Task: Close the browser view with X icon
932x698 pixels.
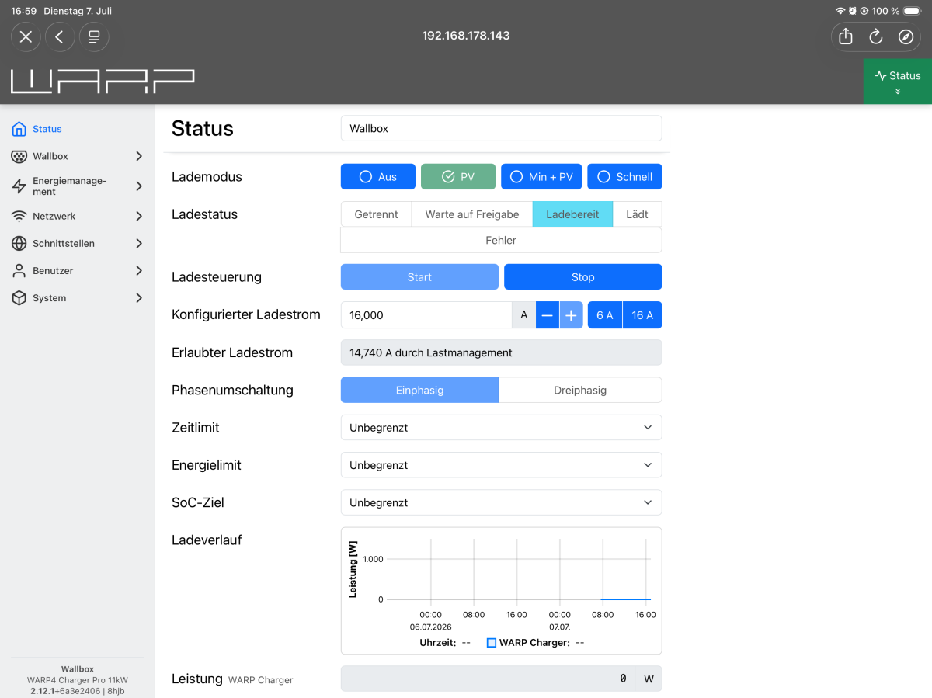Action: [x=26, y=36]
